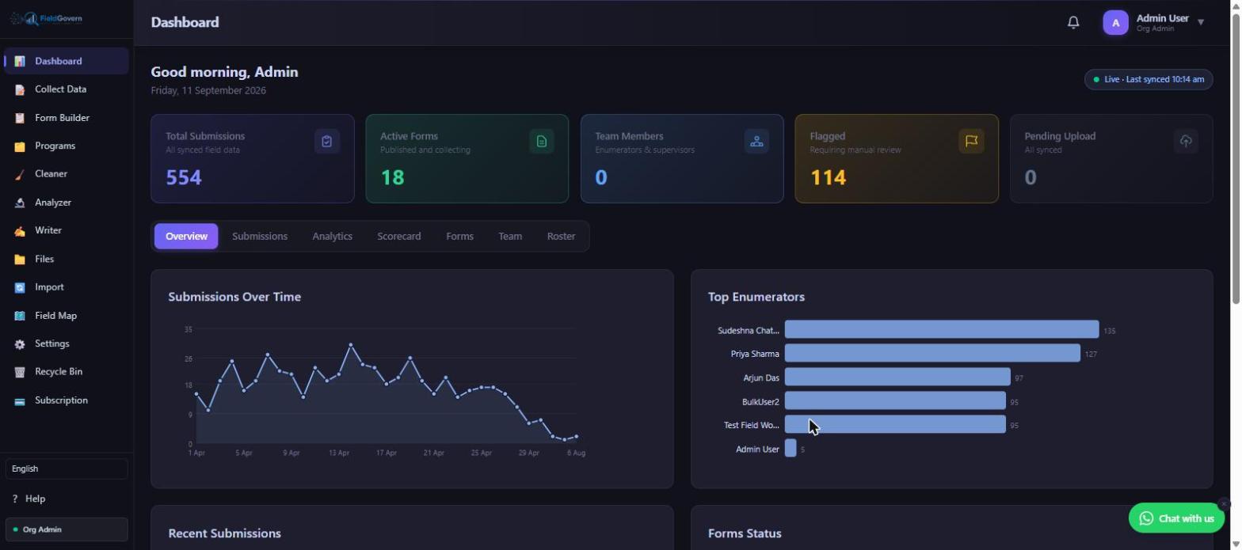Go to Form Builder page
Image resolution: width=1242 pixels, height=550 pixels.
tap(67, 118)
